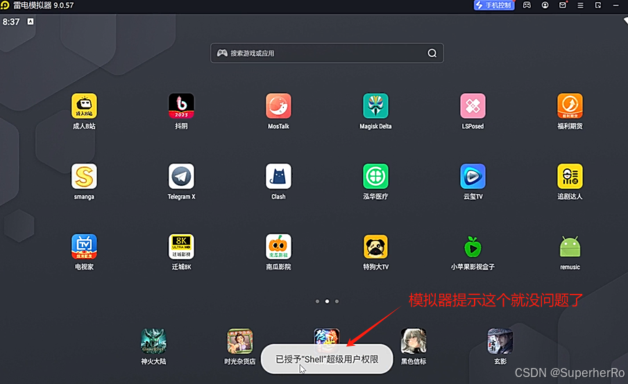Open the remusic app

tap(570, 247)
